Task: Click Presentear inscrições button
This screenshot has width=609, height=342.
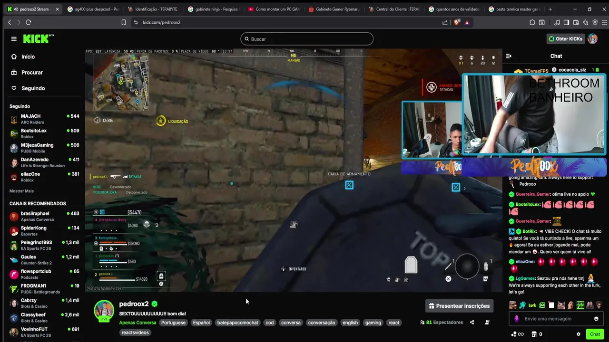Action: pyautogui.click(x=459, y=306)
